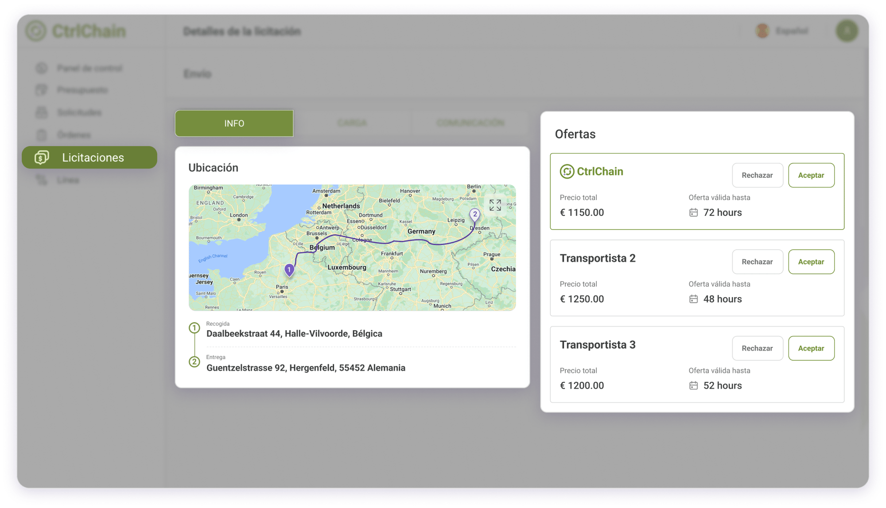The width and height of the screenshot is (886, 508).
Task: Click the Solicitudes sidebar icon
Action: (x=41, y=112)
